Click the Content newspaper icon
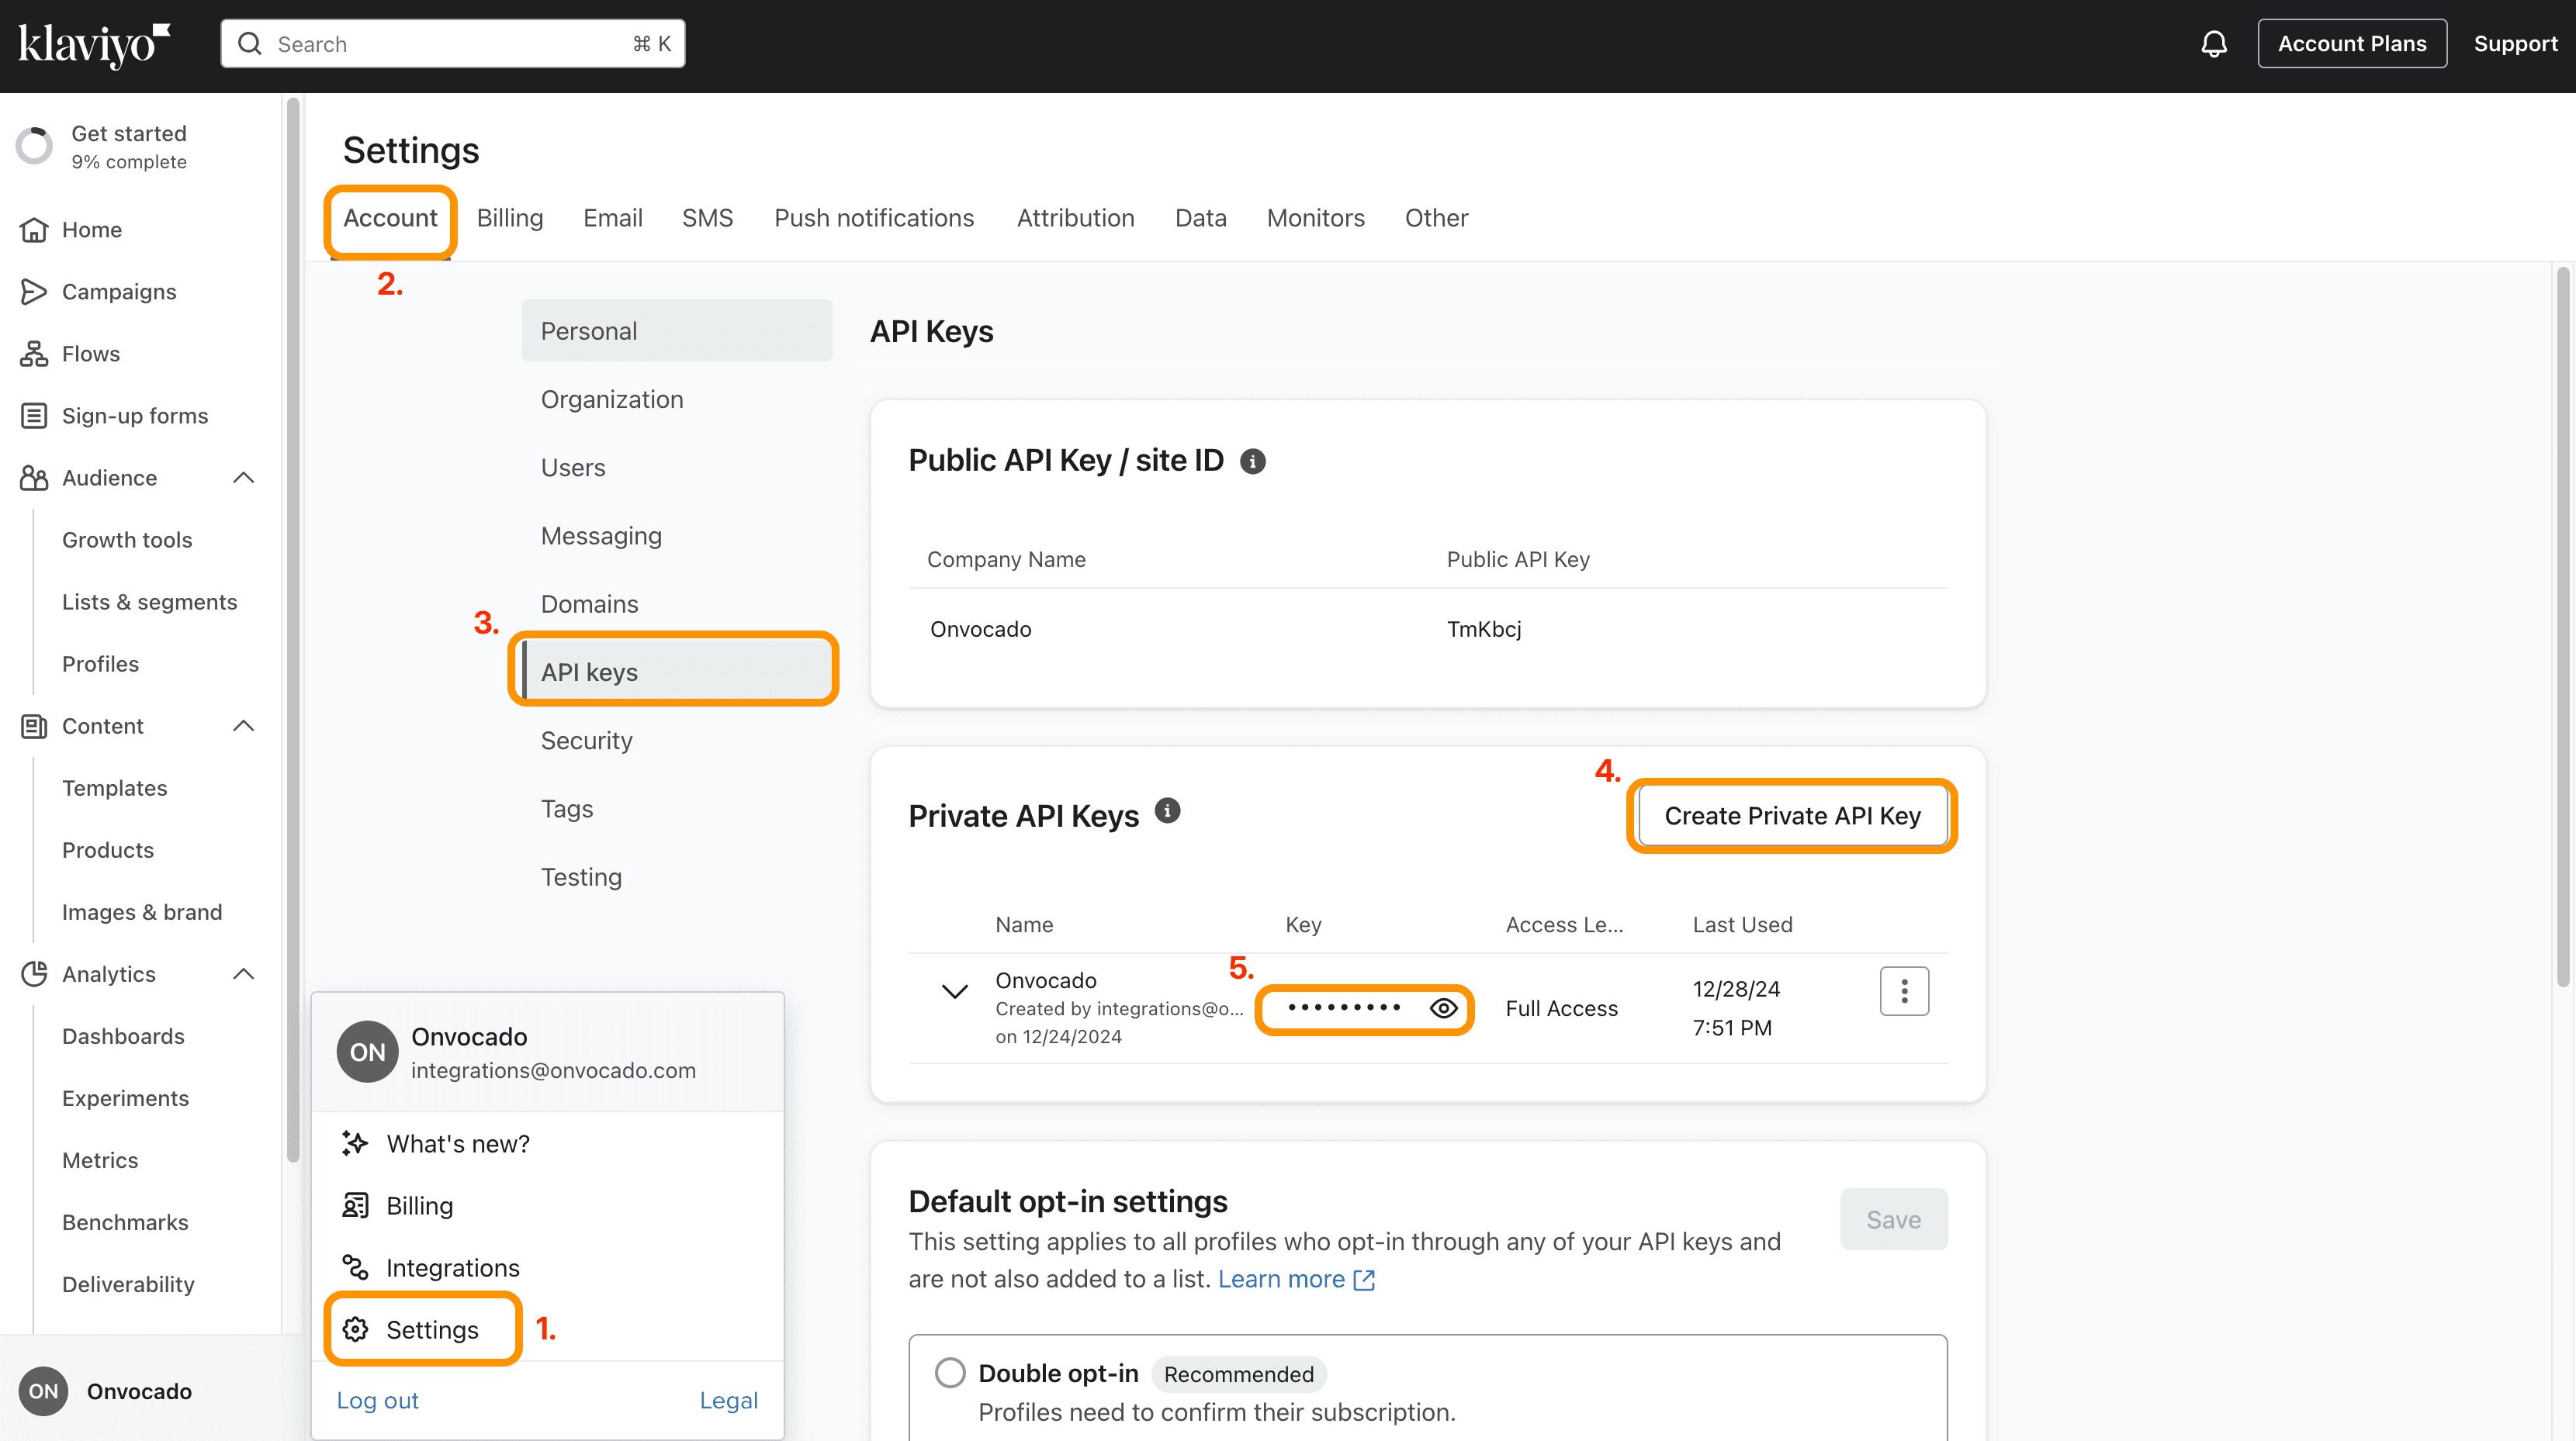 click(x=34, y=727)
